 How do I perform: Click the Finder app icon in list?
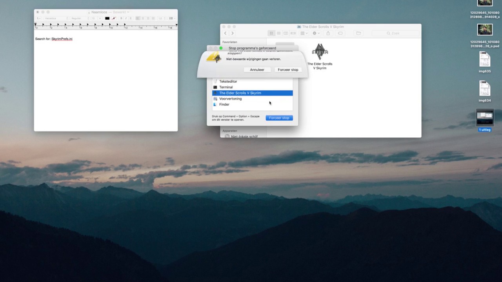pyautogui.click(x=215, y=105)
